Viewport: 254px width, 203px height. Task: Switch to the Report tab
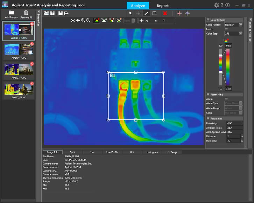(163, 6)
